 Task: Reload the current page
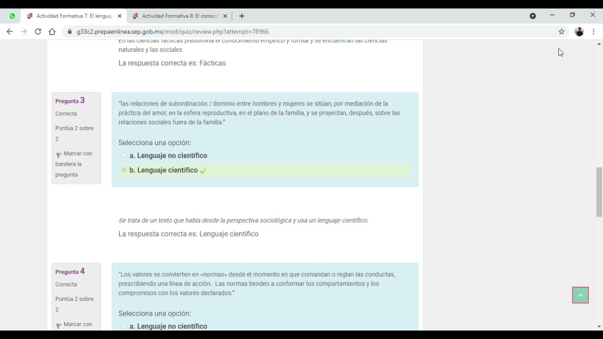pyautogui.click(x=38, y=32)
